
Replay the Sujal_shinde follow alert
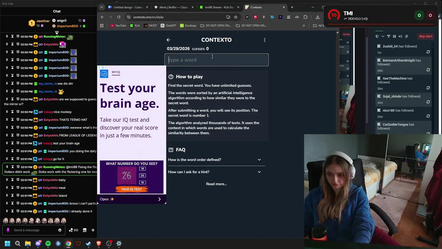click(x=428, y=102)
